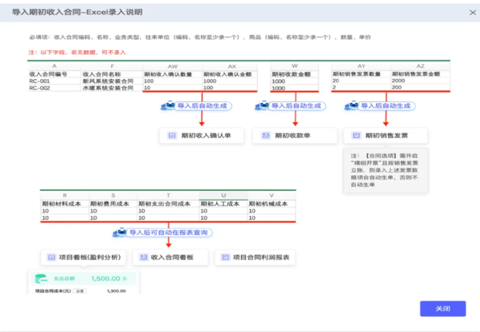Select column header AW
This screenshot has height=332, width=480.
pos(173,67)
